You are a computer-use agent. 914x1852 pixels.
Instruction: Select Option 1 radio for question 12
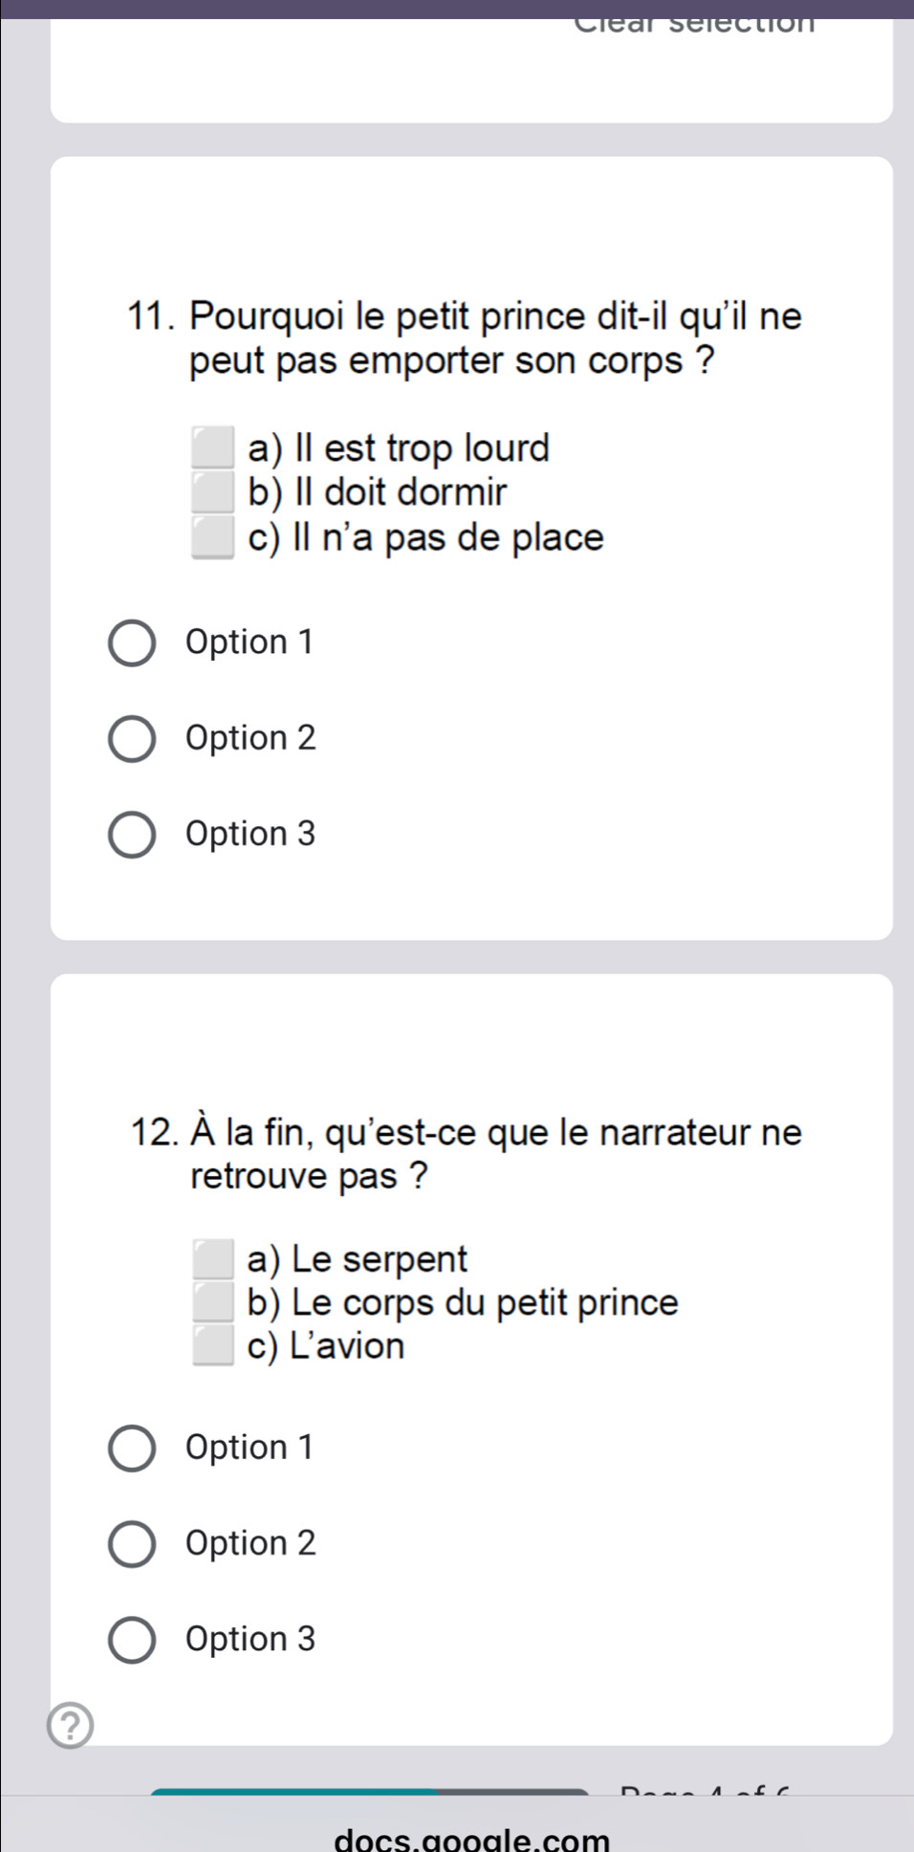[x=131, y=1449]
